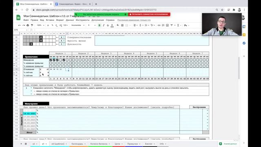261x147 pixels.
Task: Open dropdown in first habit list row
Action: [31, 88]
